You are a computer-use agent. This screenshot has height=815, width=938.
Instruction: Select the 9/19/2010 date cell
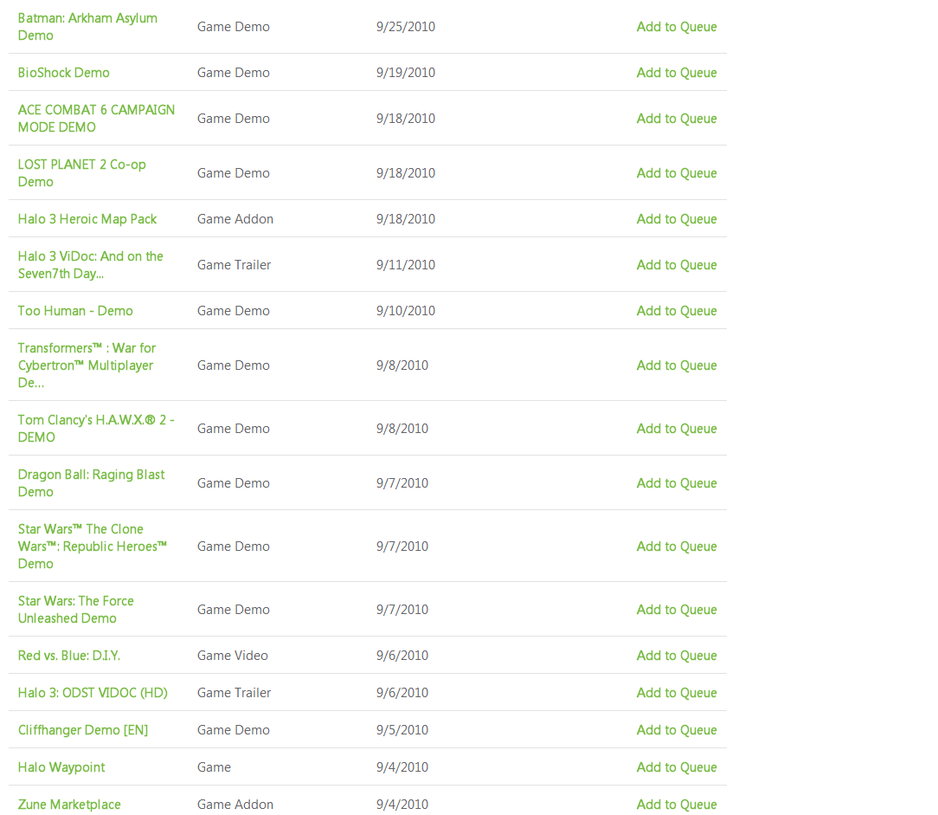point(406,73)
